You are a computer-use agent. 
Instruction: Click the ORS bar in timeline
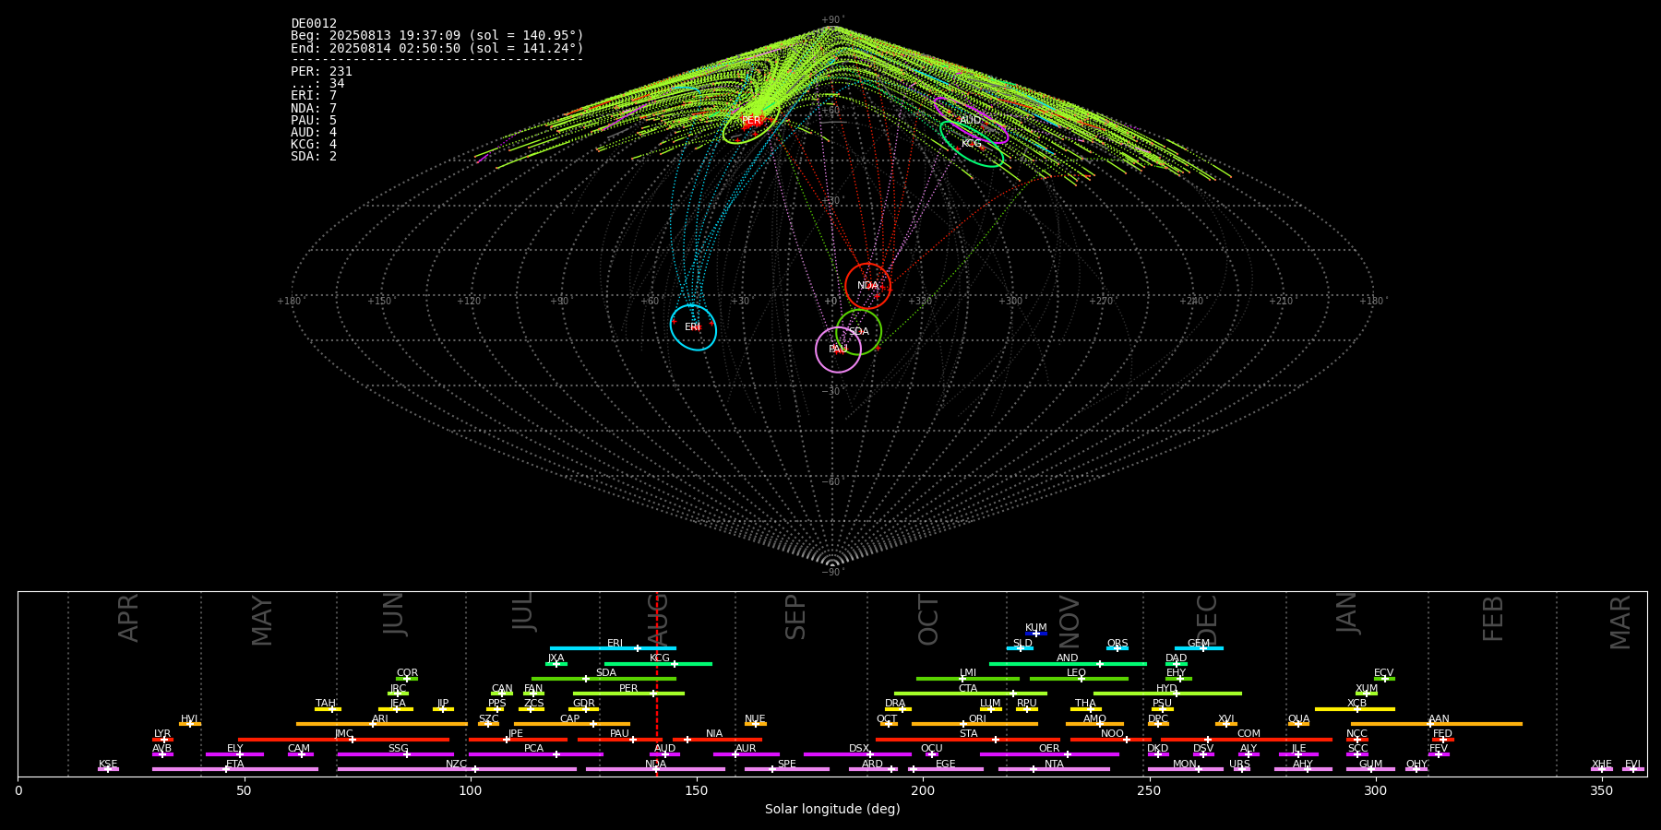click(1117, 648)
